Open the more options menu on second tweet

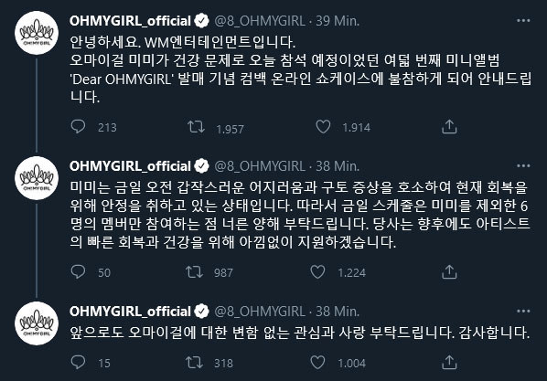[x=523, y=166]
